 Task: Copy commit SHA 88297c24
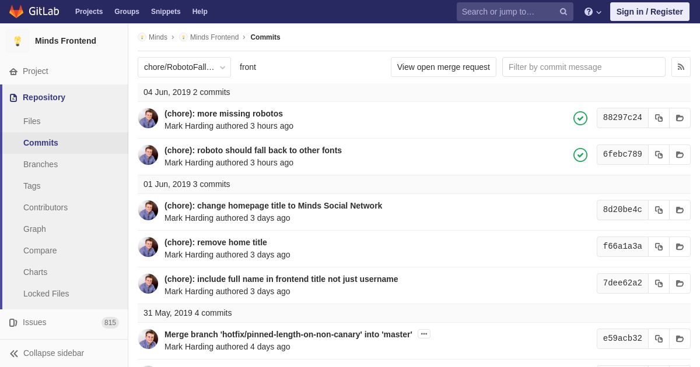(659, 118)
